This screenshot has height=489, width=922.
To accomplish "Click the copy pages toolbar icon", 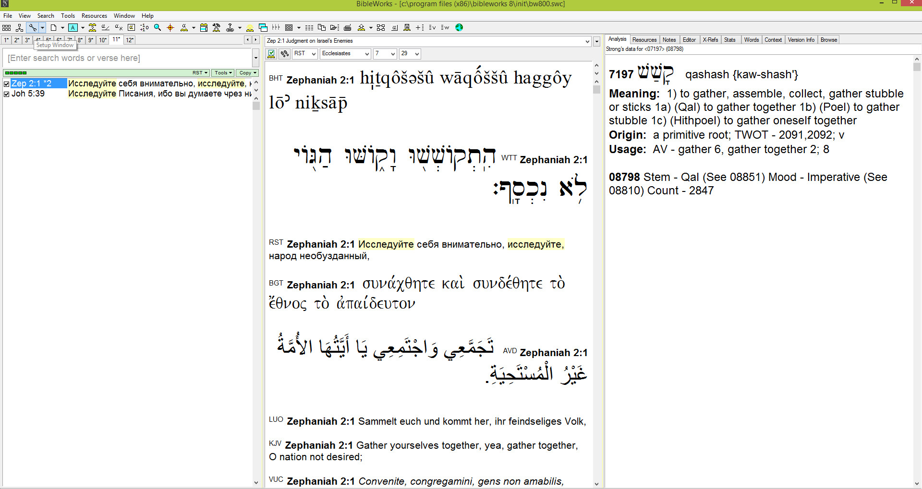I will 322,27.
